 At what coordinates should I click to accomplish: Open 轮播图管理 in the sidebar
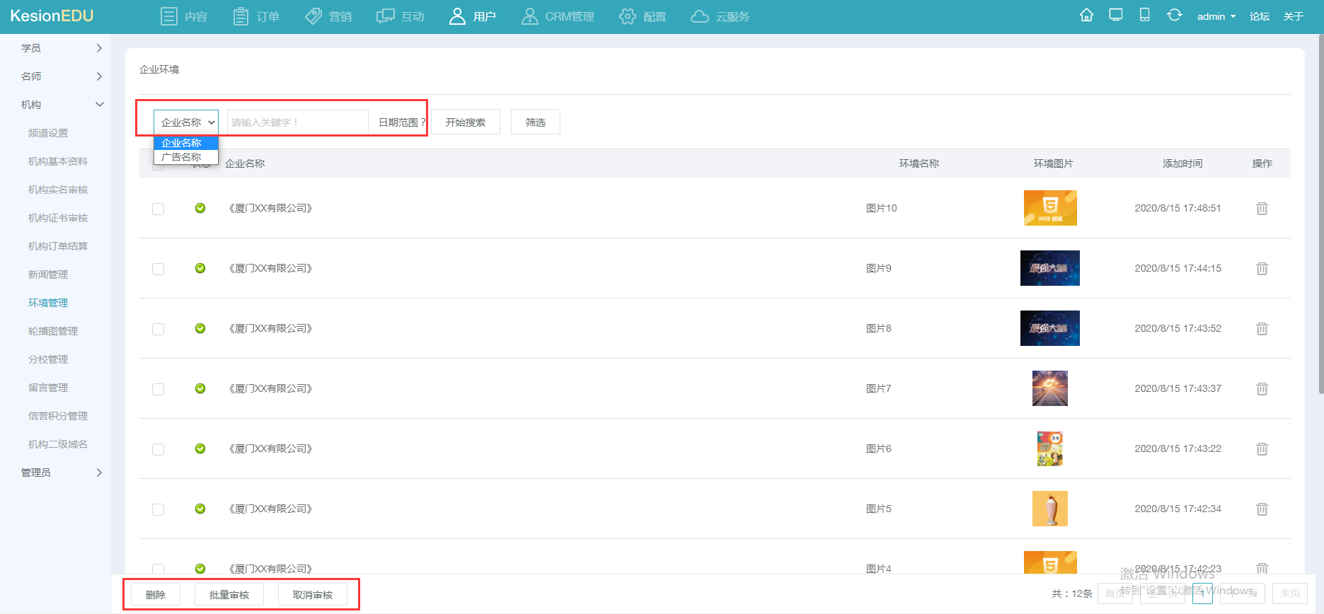pos(53,331)
